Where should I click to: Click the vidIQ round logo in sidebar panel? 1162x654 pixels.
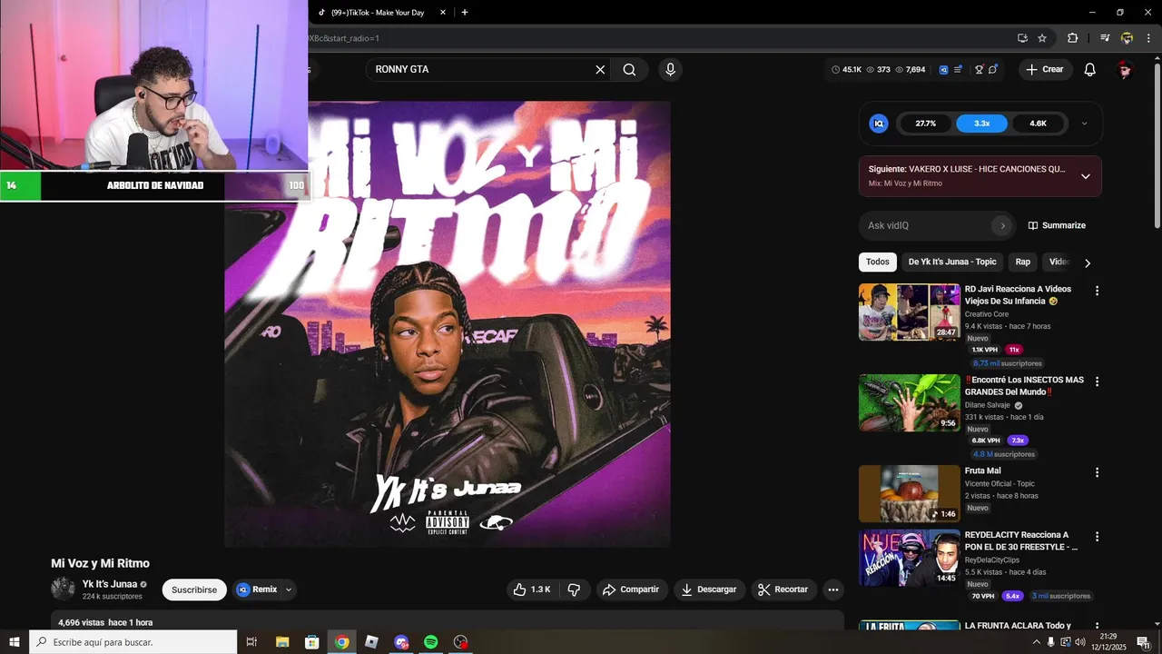click(879, 124)
